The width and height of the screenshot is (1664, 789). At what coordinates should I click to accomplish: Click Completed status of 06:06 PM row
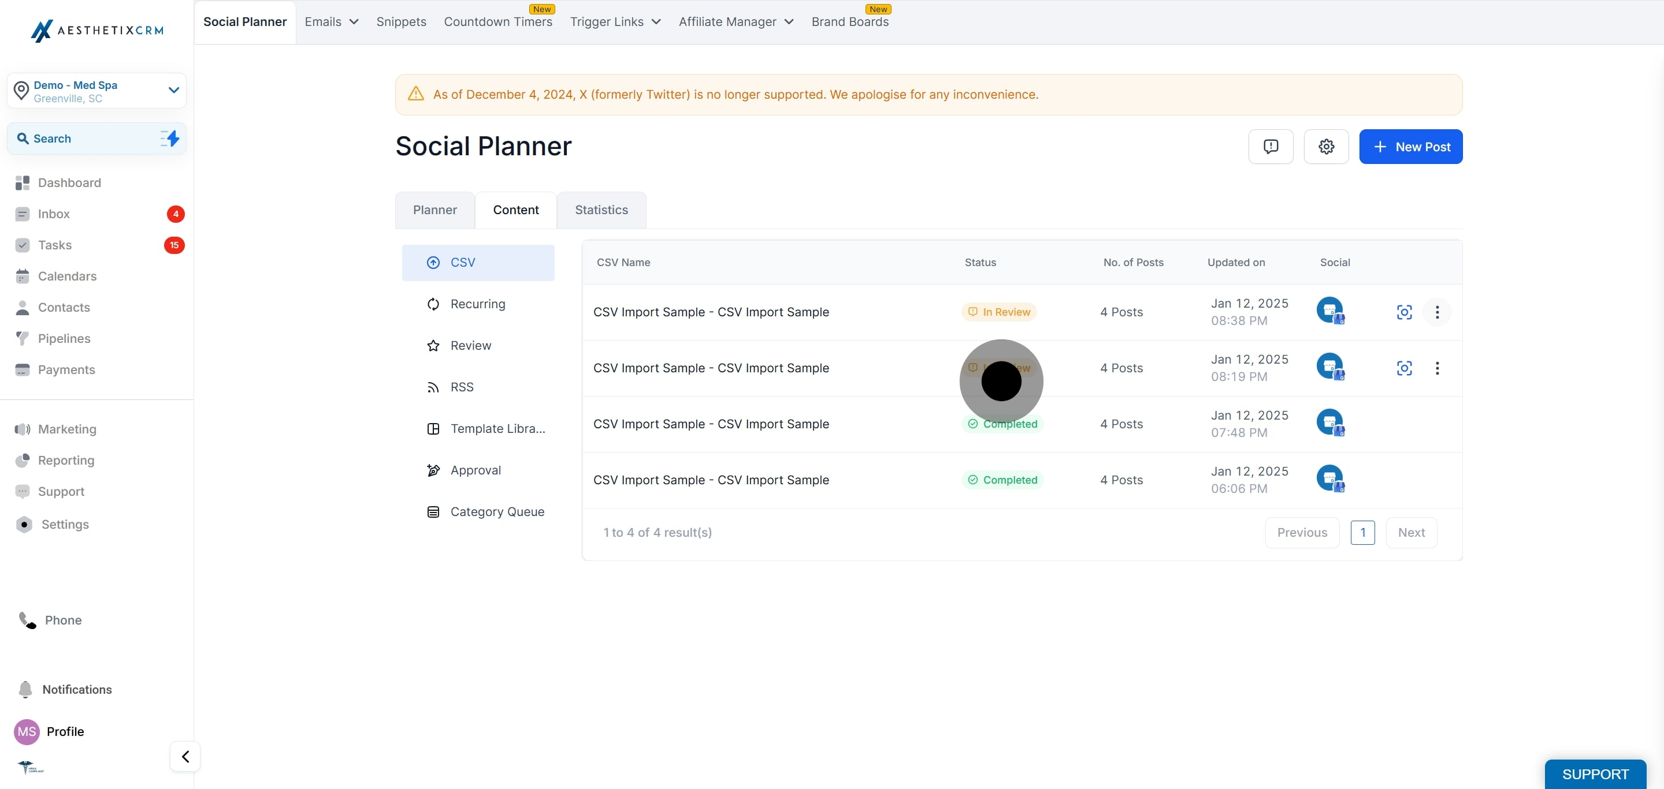click(x=1002, y=480)
